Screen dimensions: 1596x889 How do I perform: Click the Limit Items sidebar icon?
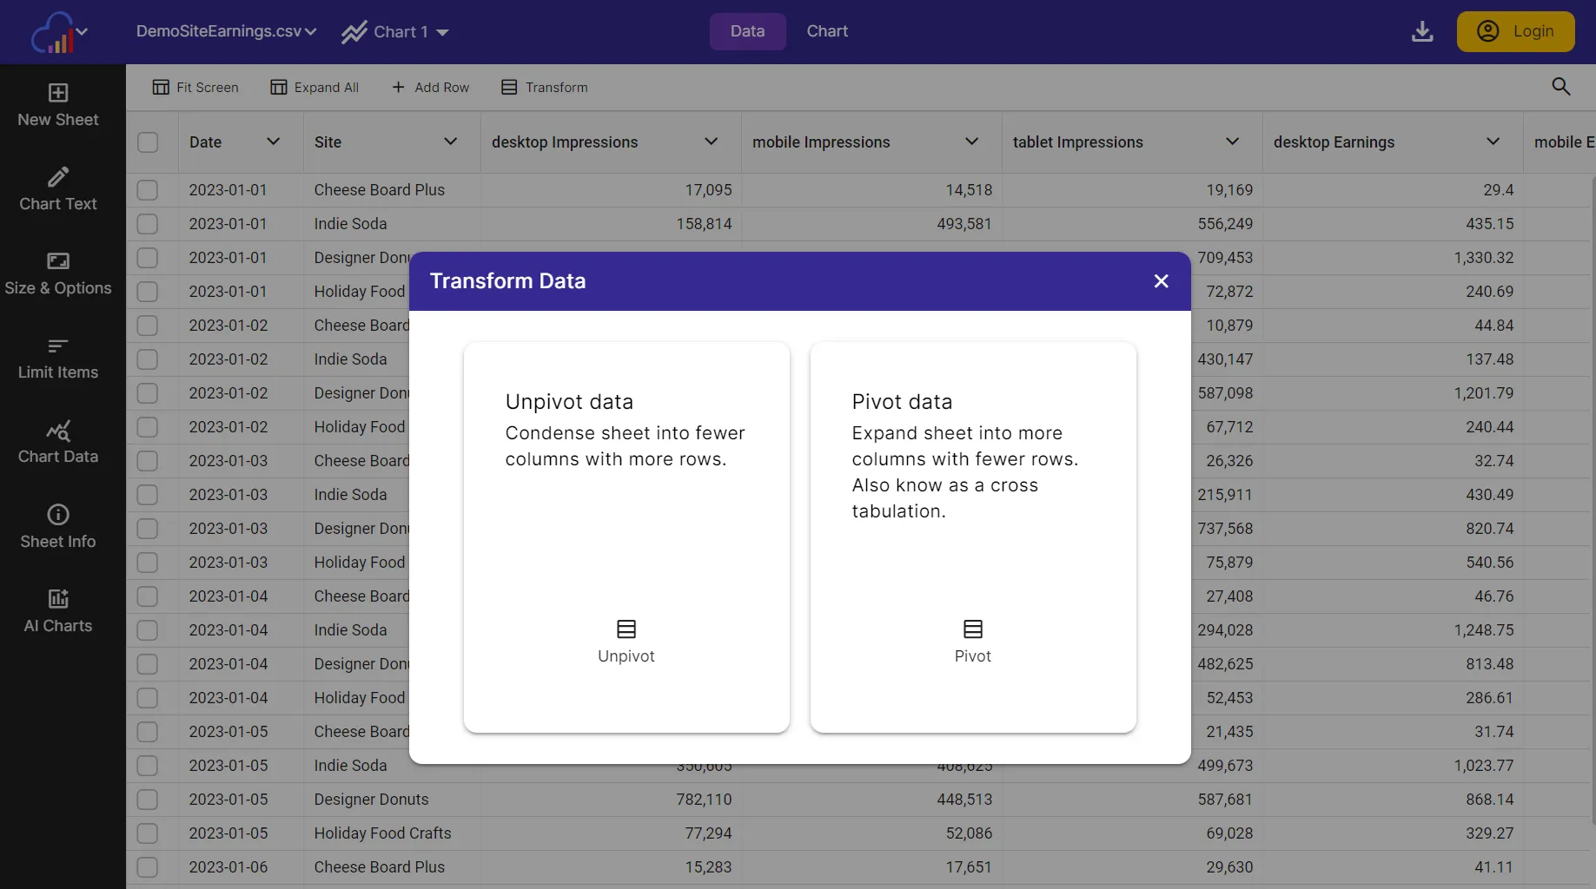(57, 357)
